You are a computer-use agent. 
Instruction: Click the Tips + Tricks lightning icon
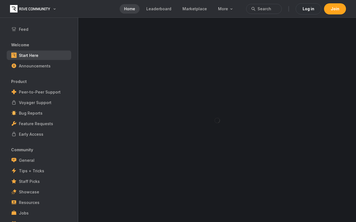[x=14, y=171]
